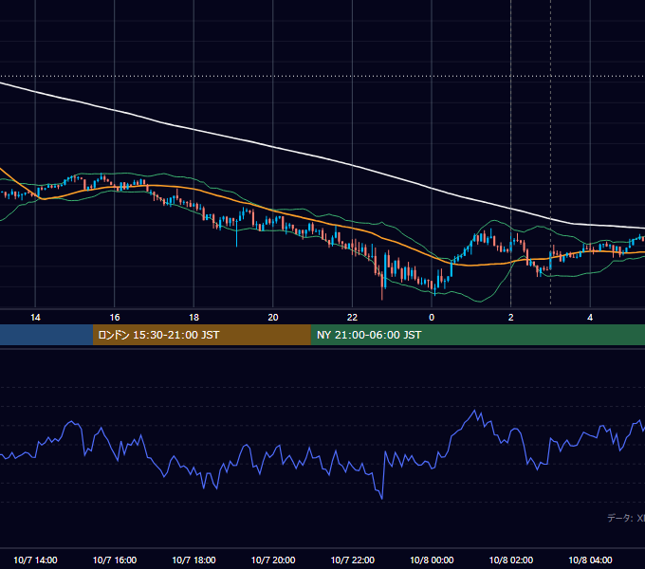Click the 10/8 00:00 time label
The width and height of the screenshot is (645, 569).
[x=432, y=560]
